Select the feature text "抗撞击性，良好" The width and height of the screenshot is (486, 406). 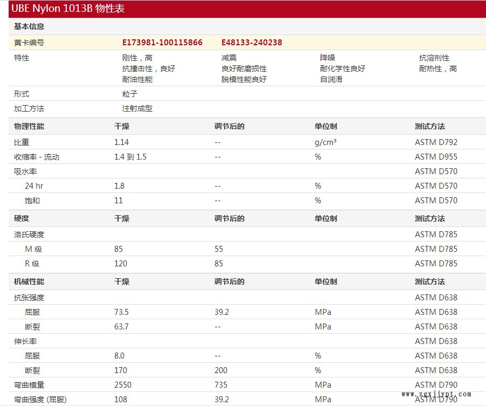(149, 68)
